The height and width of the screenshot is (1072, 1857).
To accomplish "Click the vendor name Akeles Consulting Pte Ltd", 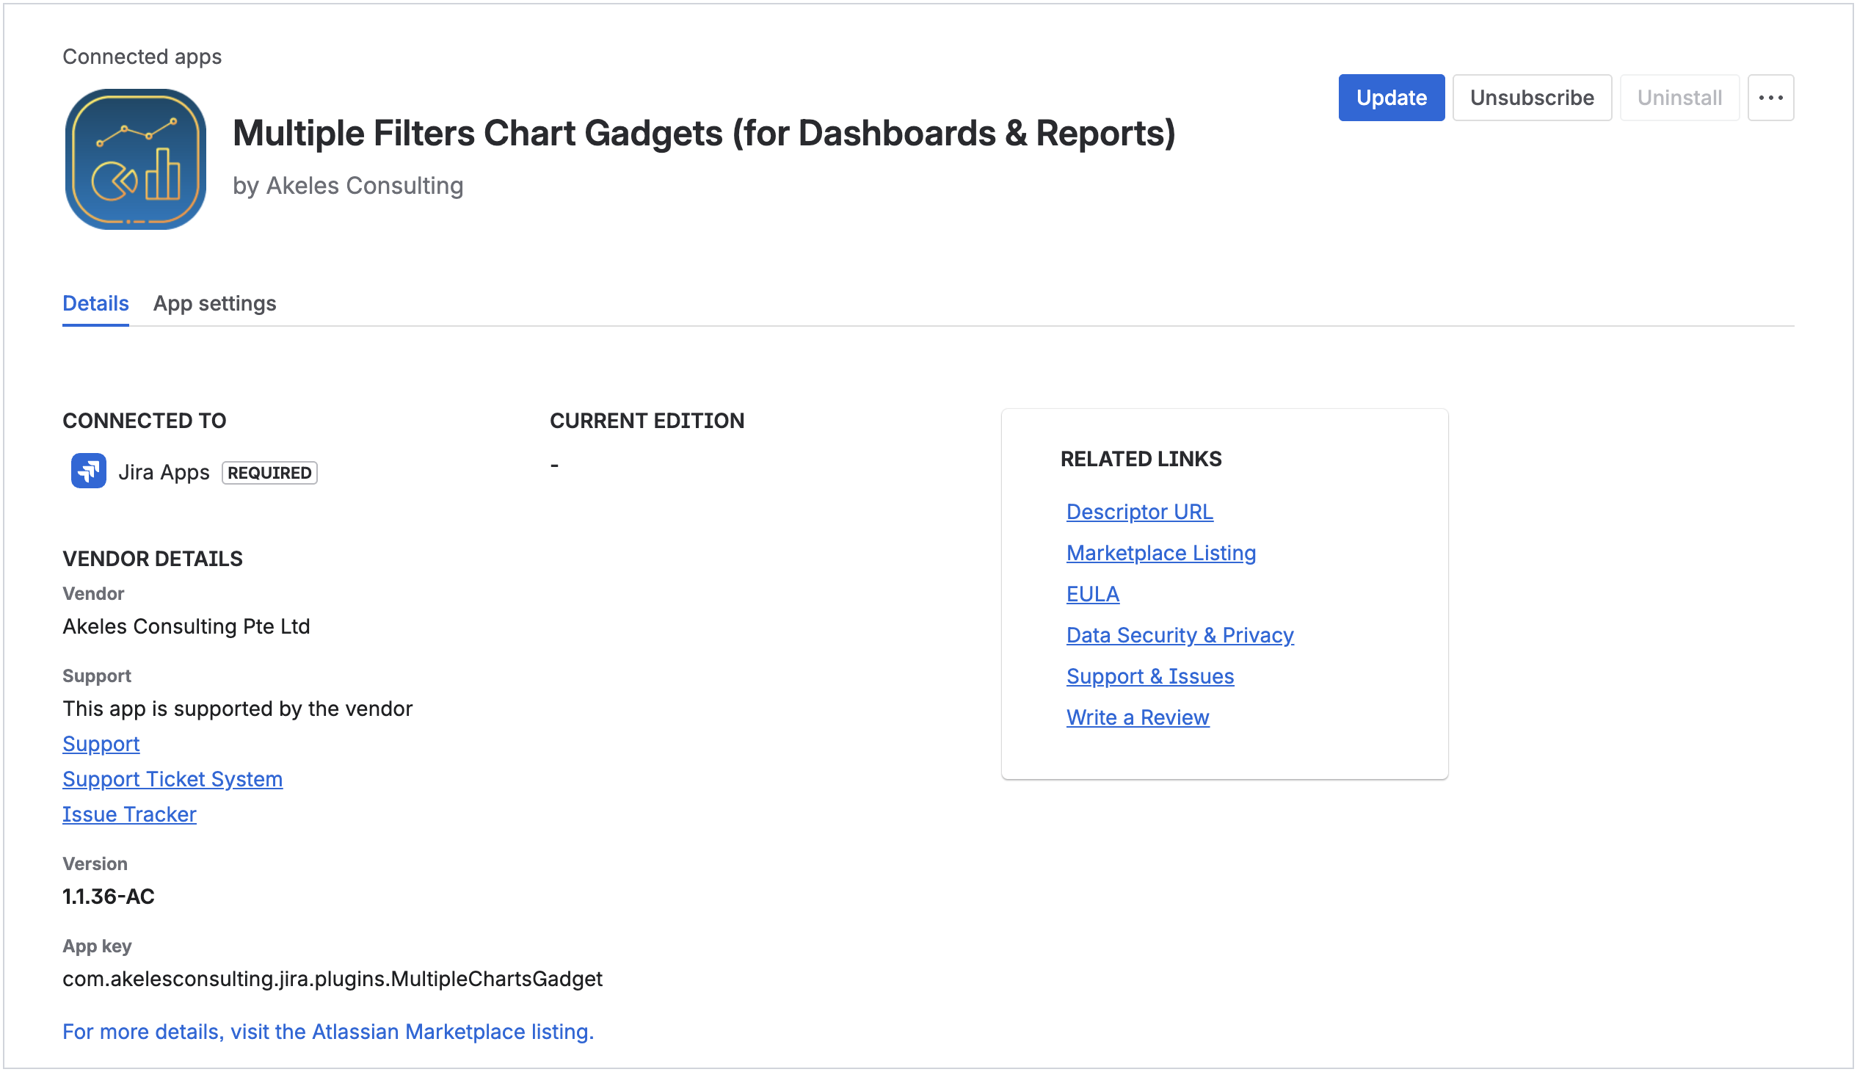I will tap(186, 626).
